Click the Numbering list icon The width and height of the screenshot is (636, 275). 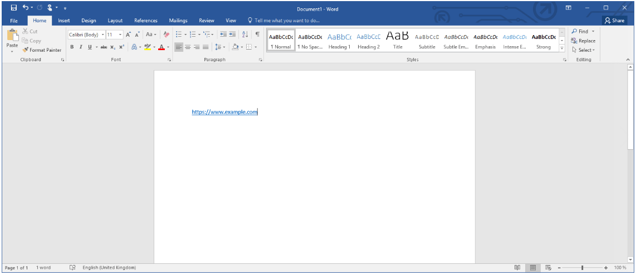click(193, 35)
